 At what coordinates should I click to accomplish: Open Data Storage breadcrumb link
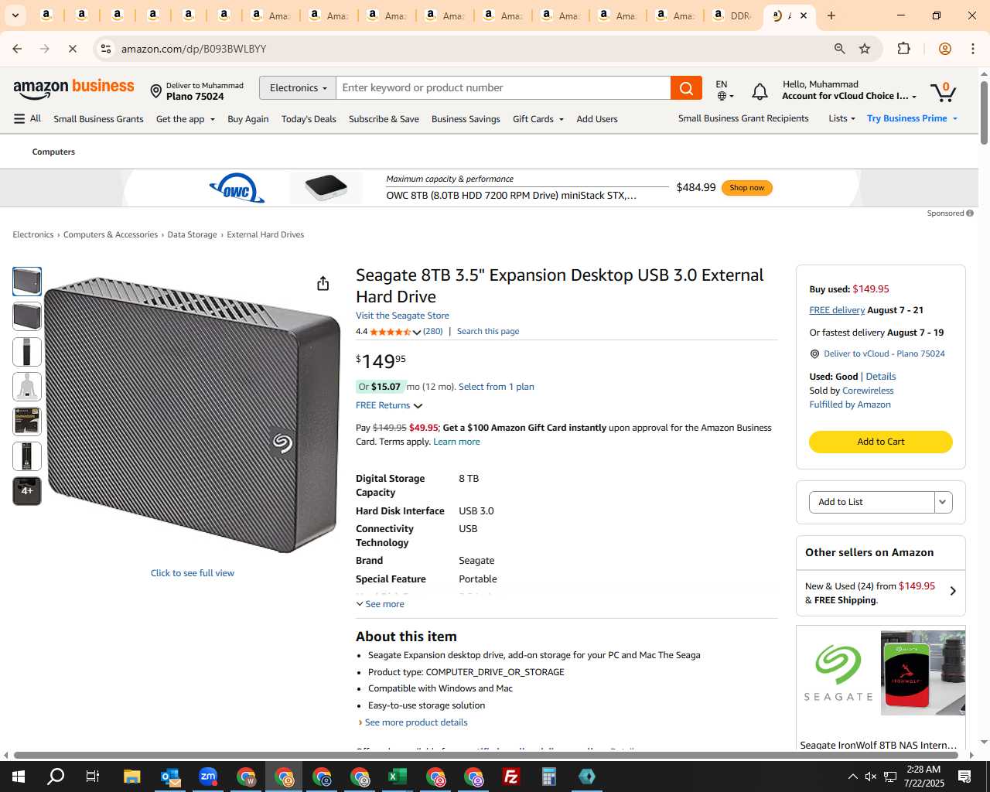pyautogui.click(x=192, y=234)
